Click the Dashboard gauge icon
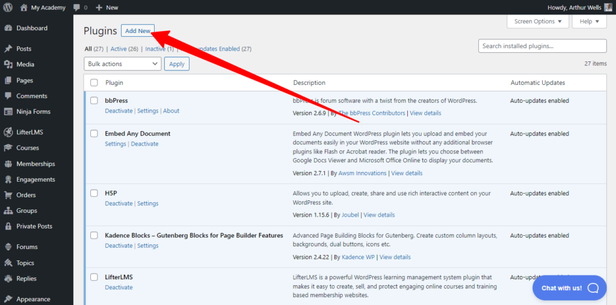616x305 pixels. (x=8, y=28)
